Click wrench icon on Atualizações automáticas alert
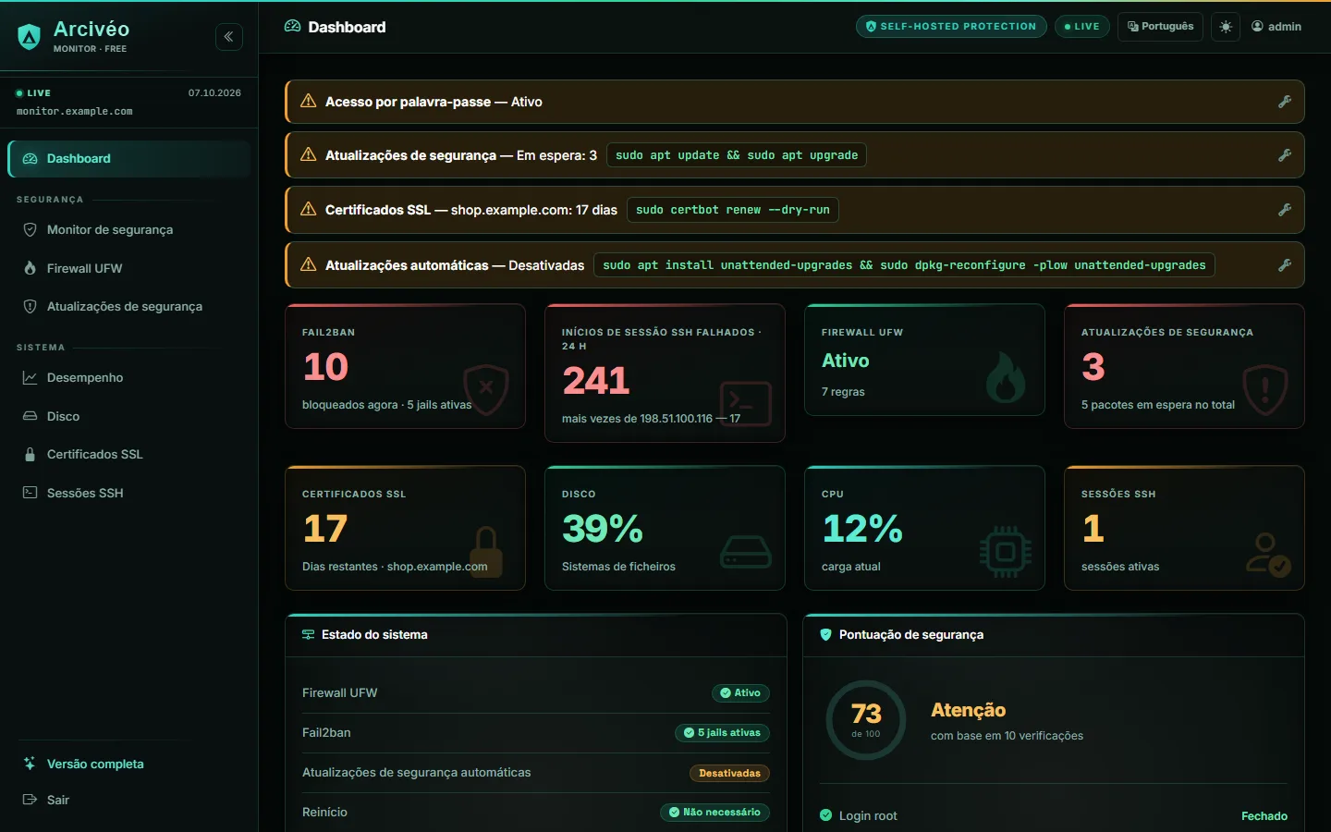This screenshot has width=1331, height=832. click(1285, 265)
